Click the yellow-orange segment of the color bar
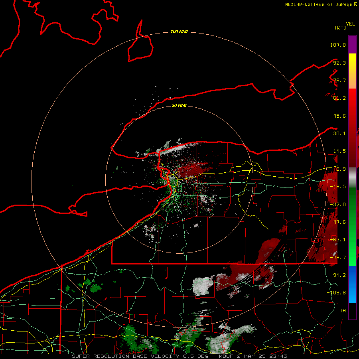This screenshot has height=359, width=359. 352,71
